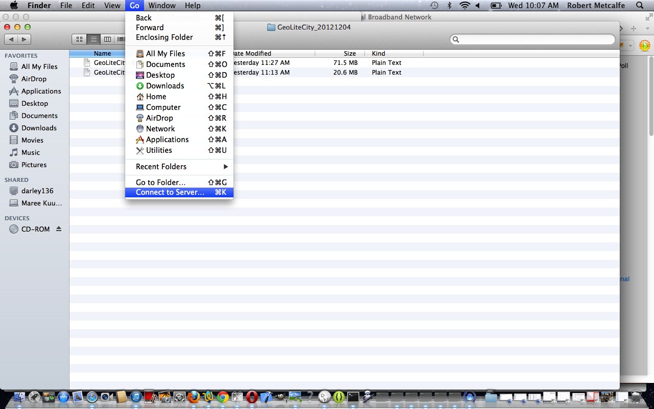The image size is (654, 409).
Task: Select Utilities in the Go menu
Action: pos(158,150)
